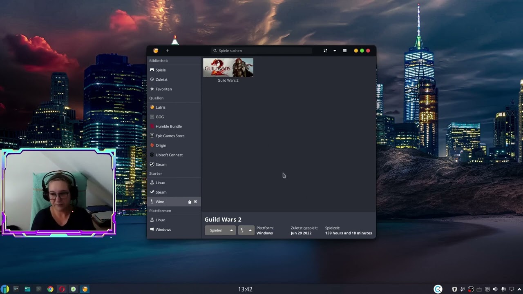This screenshot has height=294, width=523.
Task: Select Steam under Quellen
Action: (174, 165)
